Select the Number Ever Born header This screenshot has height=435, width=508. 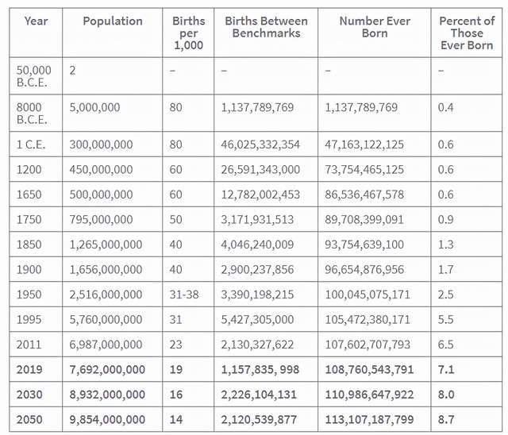click(x=375, y=27)
